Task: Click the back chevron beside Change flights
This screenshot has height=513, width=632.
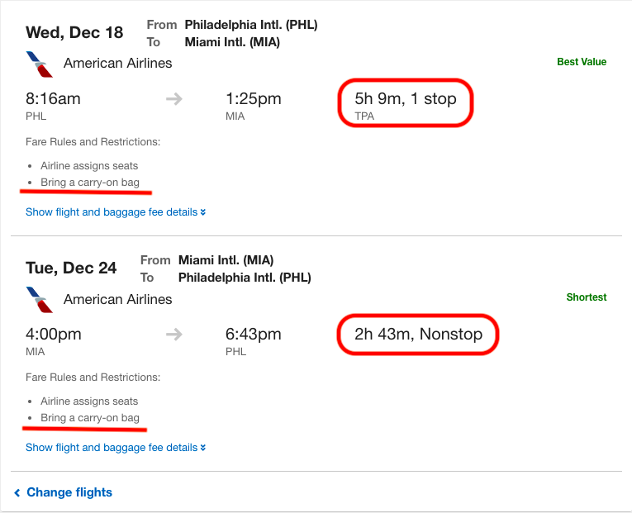Action: pos(17,492)
